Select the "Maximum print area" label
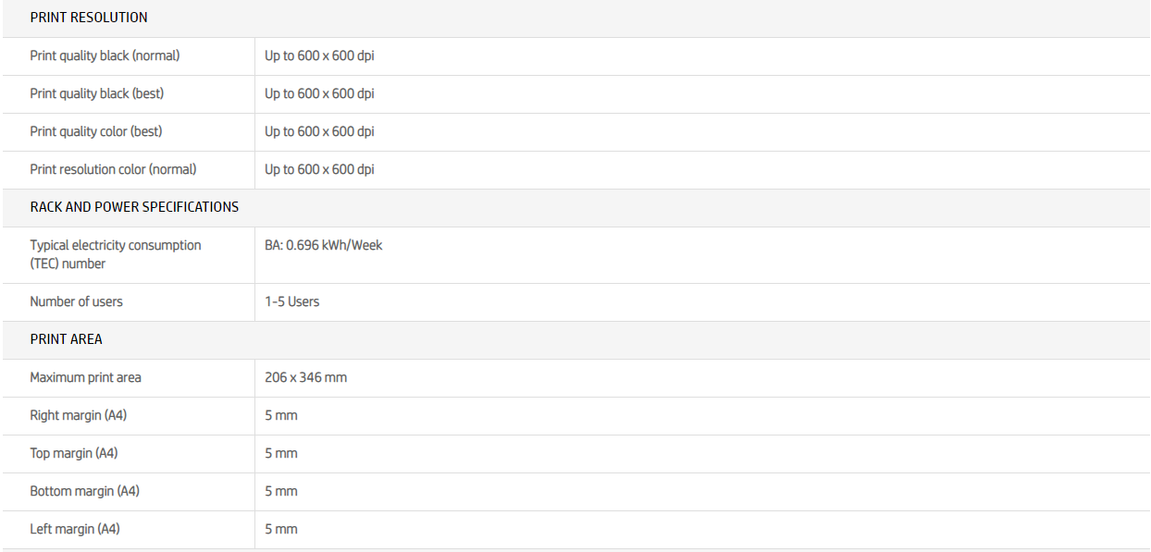Screen dimensions: 1151x552 85,377
